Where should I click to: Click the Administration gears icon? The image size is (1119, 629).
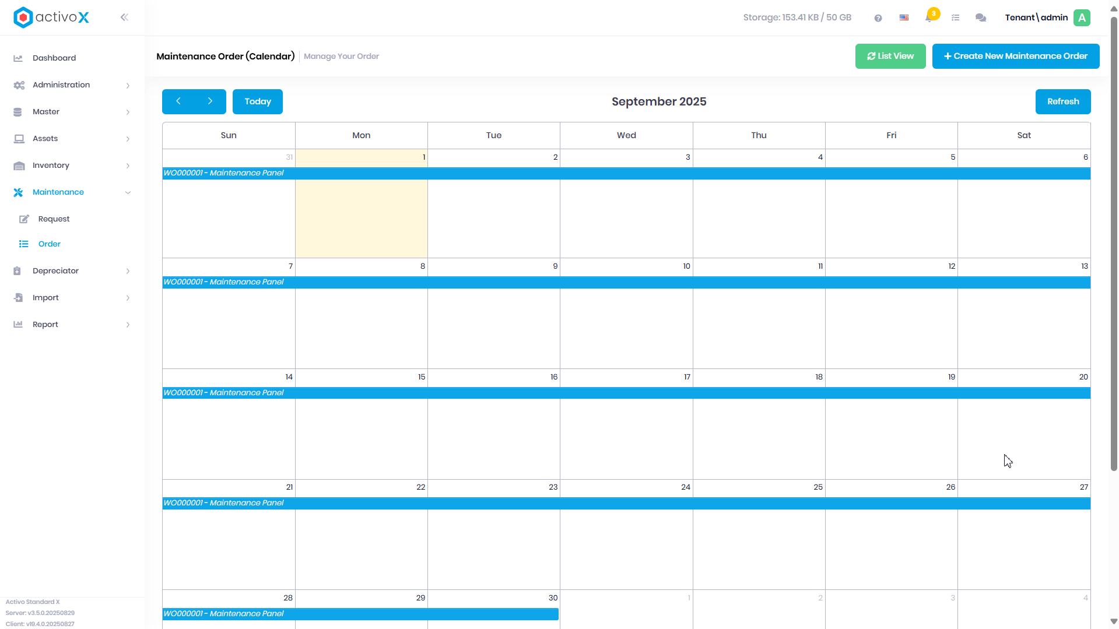point(19,85)
